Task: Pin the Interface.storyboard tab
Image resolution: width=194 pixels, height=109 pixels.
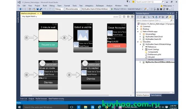Action: point(38,13)
